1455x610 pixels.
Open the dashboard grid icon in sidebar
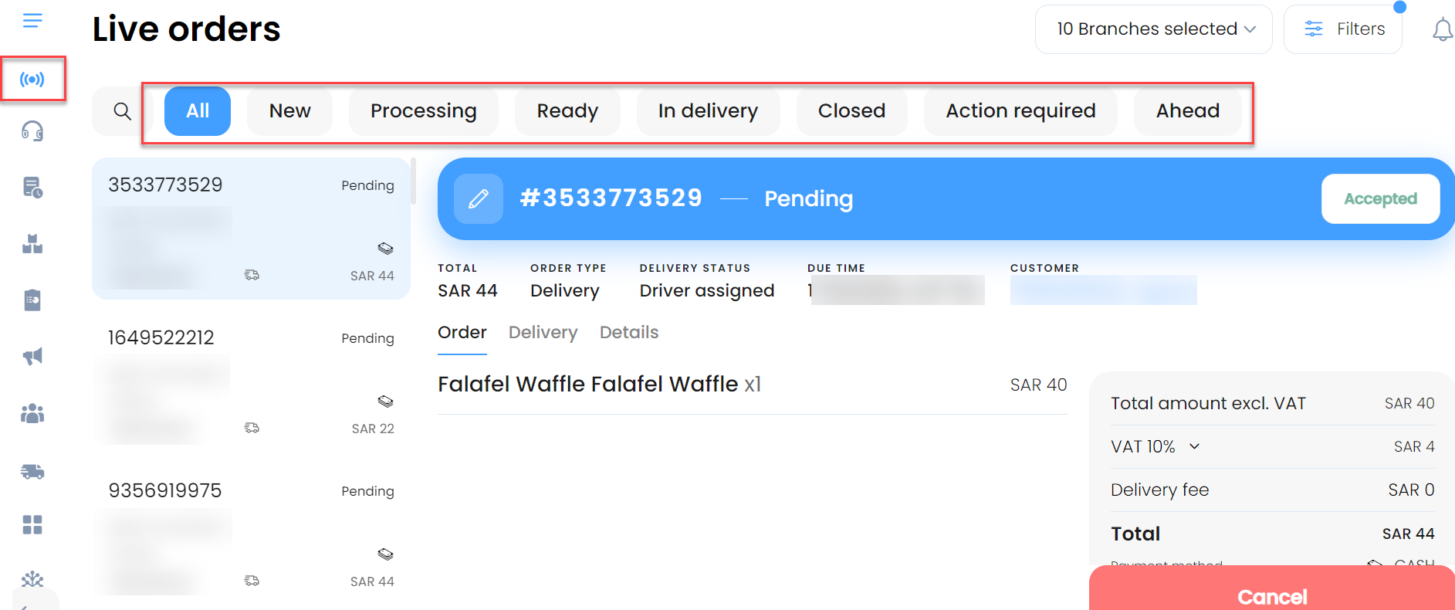coord(32,525)
